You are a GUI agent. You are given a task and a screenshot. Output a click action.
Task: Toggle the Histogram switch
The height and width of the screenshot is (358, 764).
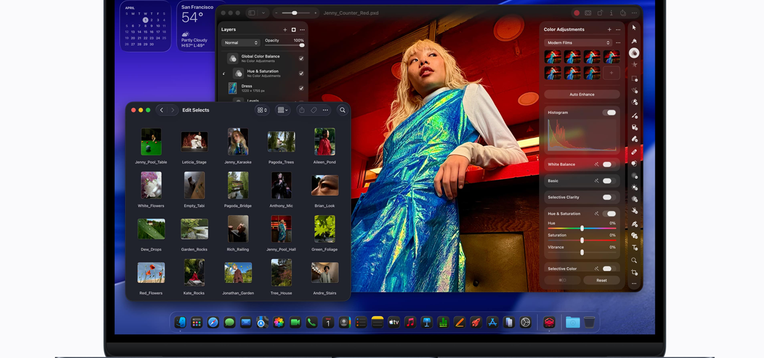(x=609, y=112)
